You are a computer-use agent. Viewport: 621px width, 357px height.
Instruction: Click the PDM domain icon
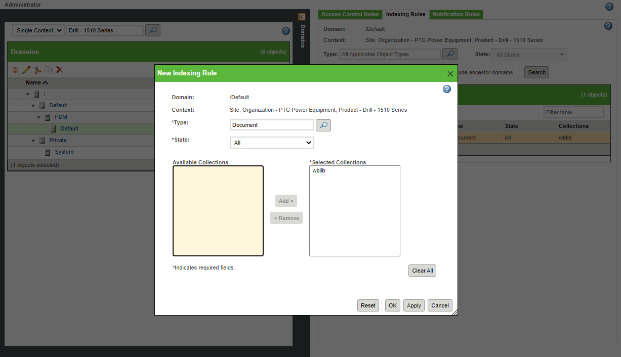click(x=48, y=117)
